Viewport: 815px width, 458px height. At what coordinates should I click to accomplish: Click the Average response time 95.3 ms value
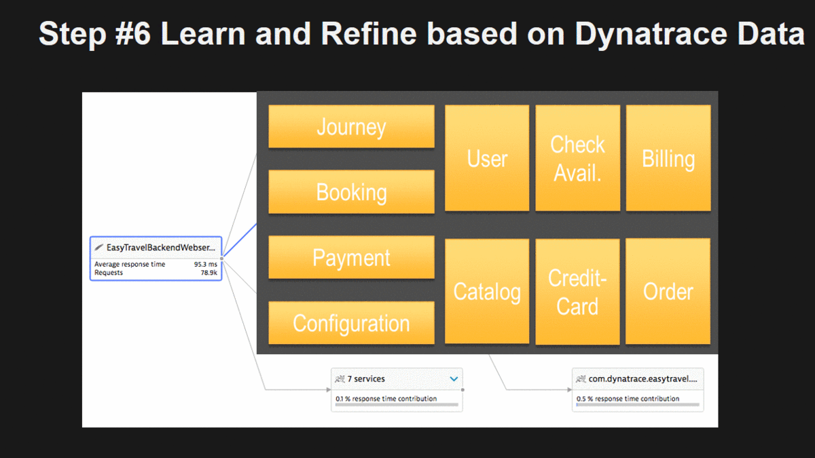pyautogui.click(x=205, y=264)
